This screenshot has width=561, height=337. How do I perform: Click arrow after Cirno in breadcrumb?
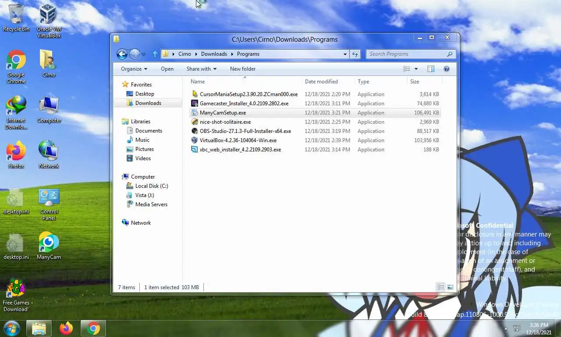click(x=197, y=54)
